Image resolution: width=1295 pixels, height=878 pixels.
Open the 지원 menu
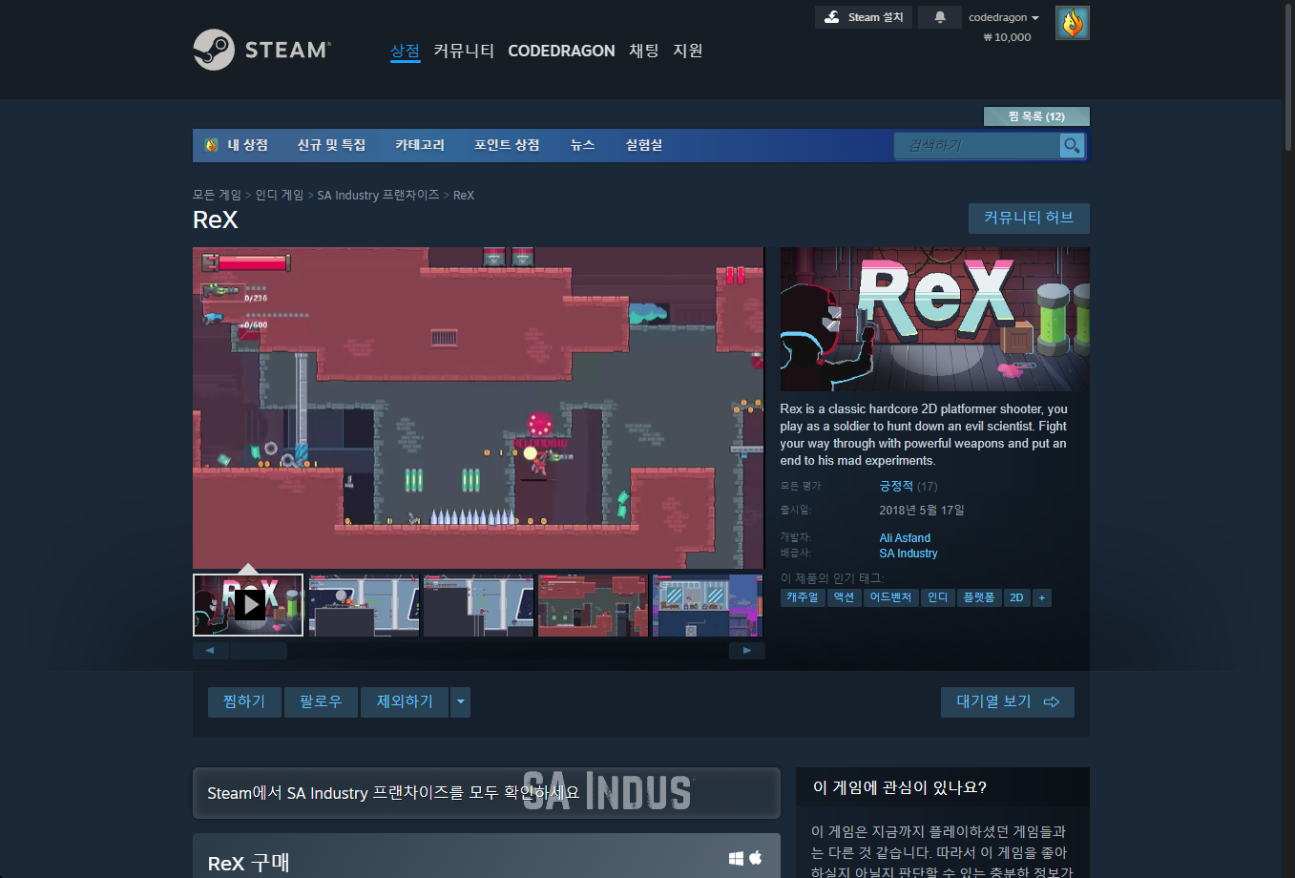pyautogui.click(x=688, y=51)
